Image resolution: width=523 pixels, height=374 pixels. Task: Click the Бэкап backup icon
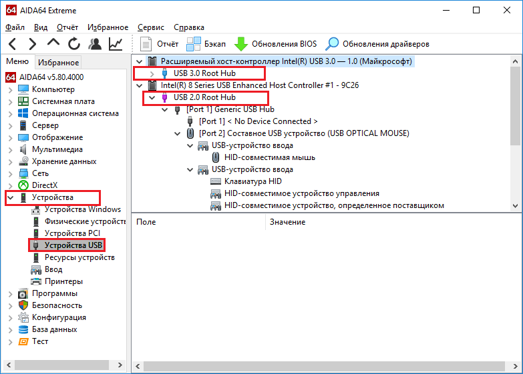point(194,44)
